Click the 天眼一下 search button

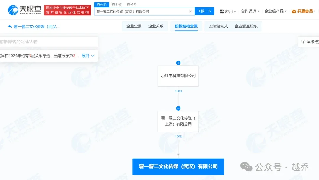point(204,11)
